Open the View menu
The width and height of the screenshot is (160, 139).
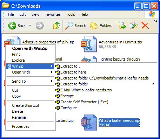coord(35,14)
